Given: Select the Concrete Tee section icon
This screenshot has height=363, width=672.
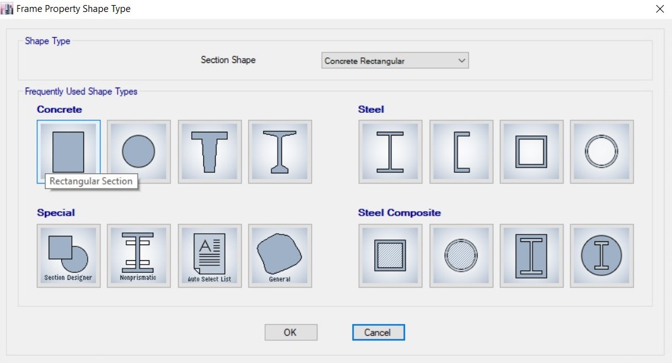Looking at the screenshot, I should coord(209,151).
